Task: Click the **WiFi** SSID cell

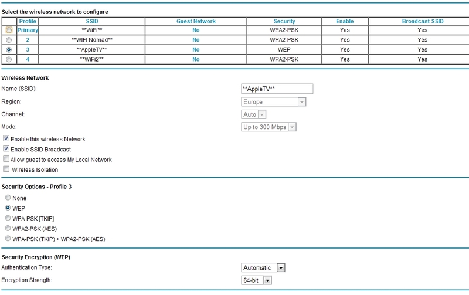Action: click(x=92, y=30)
